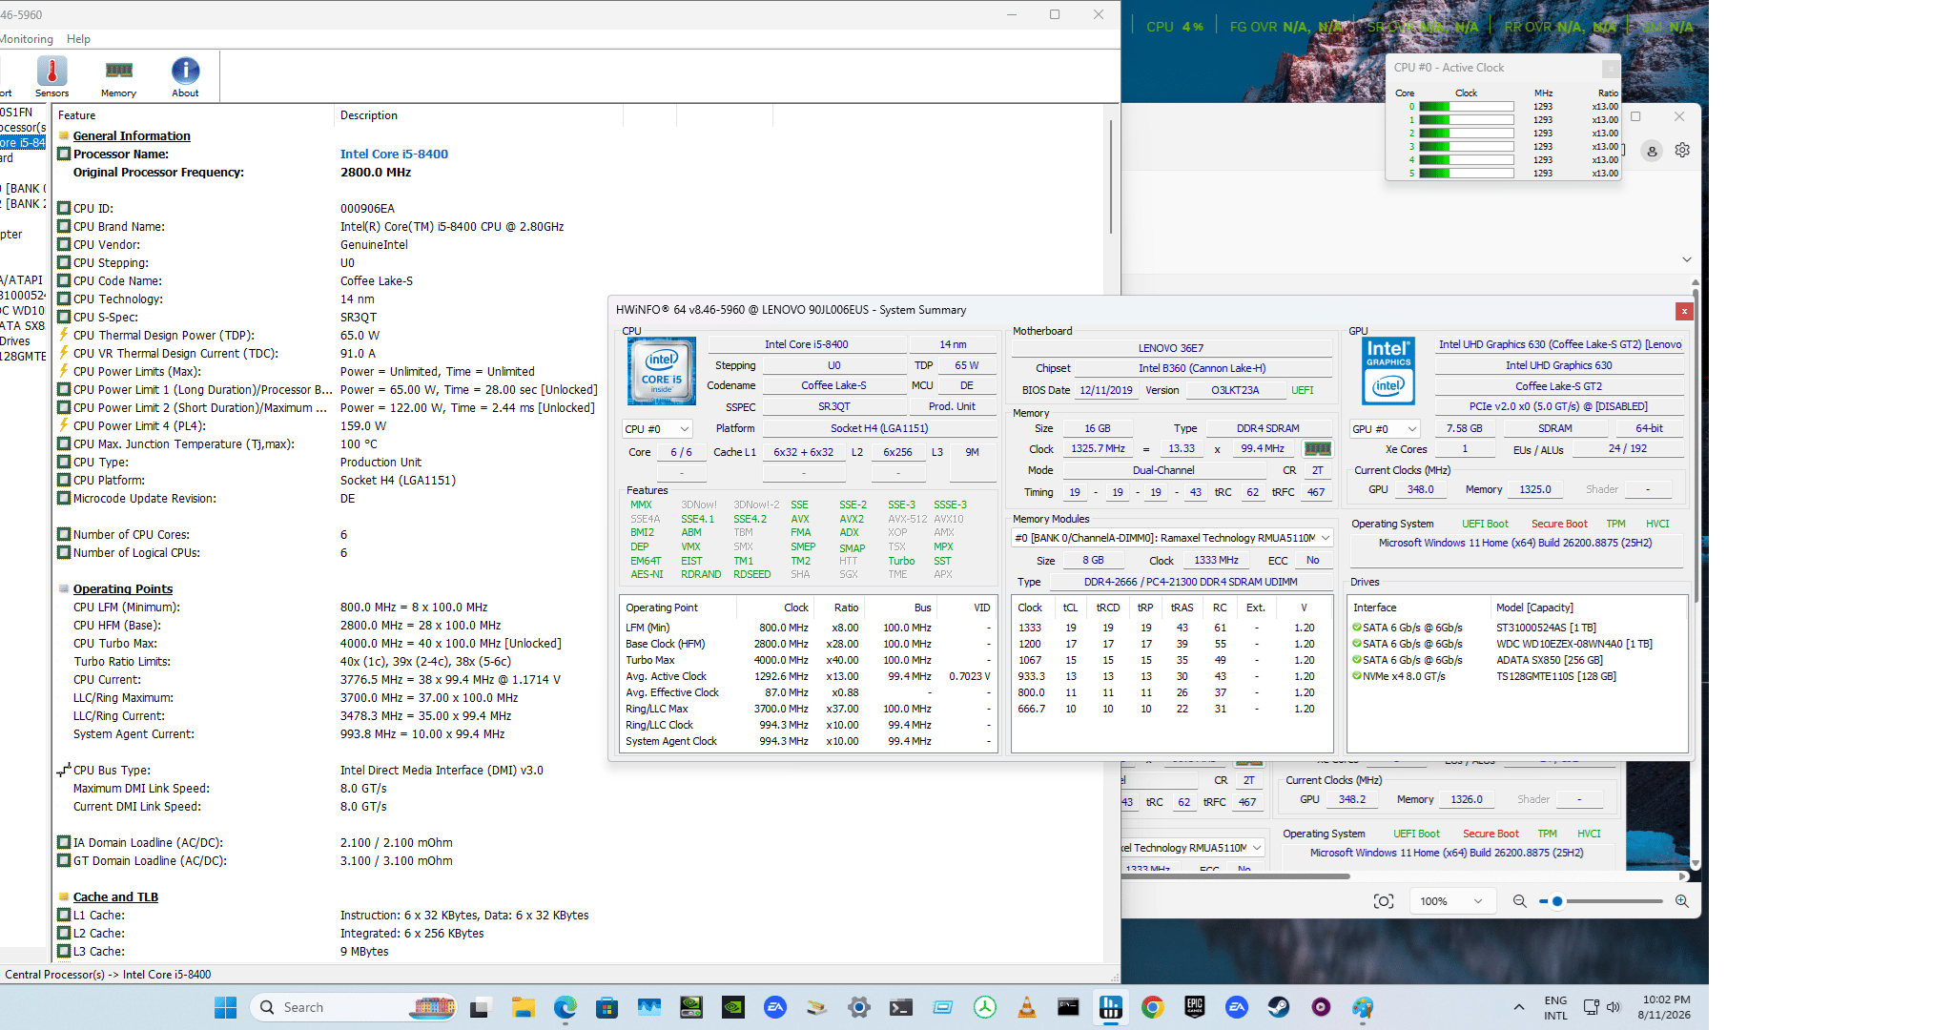Click the fit-to-window icon beside 100%
This screenshot has width=1953, height=1030.
[x=1384, y=901]
